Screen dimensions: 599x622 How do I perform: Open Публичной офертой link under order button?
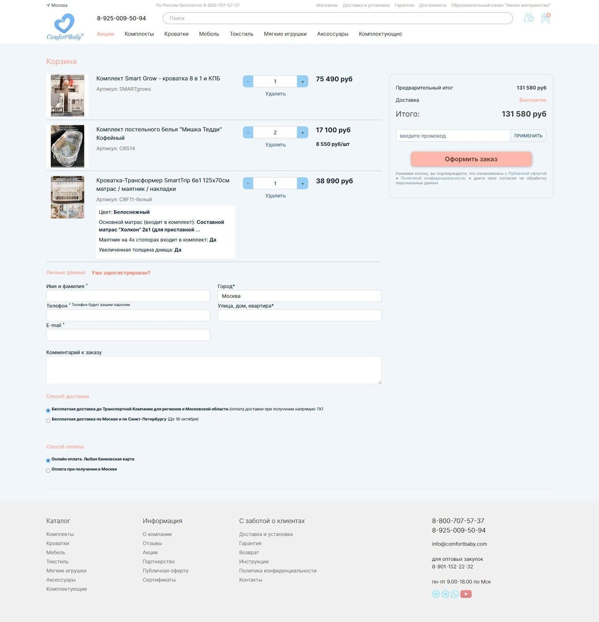click(527, 173)
